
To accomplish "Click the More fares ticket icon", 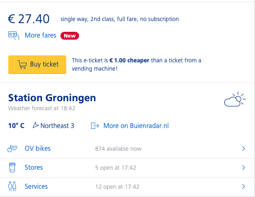I will [x=14, y=36].
